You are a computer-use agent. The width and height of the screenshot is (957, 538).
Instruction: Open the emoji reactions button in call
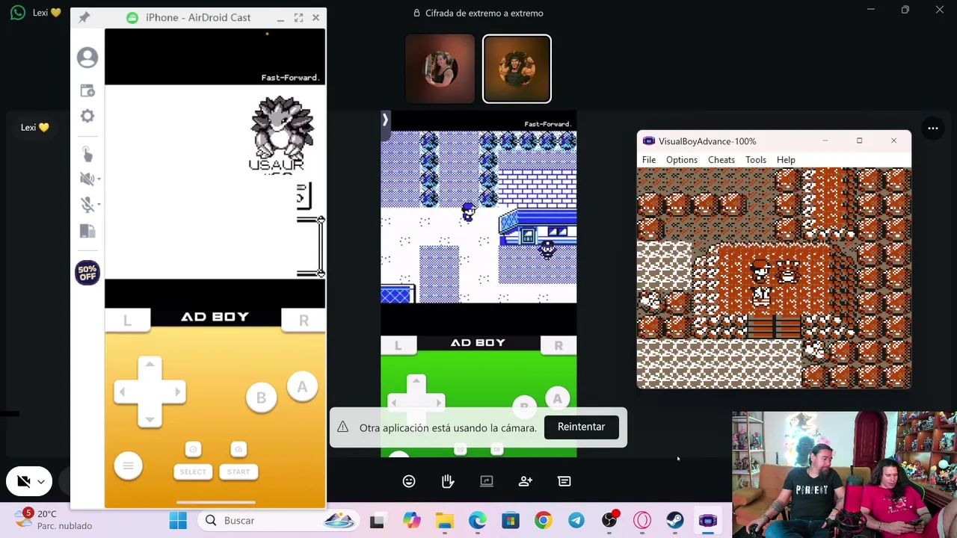pos(409,481)
